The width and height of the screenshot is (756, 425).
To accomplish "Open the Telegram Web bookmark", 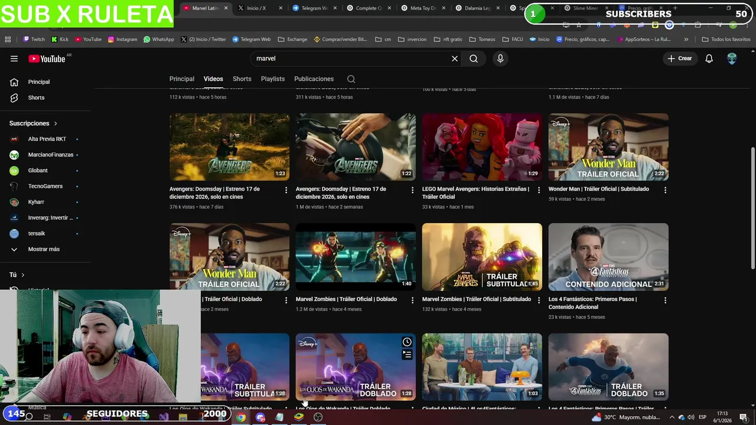I will [252, 40].
